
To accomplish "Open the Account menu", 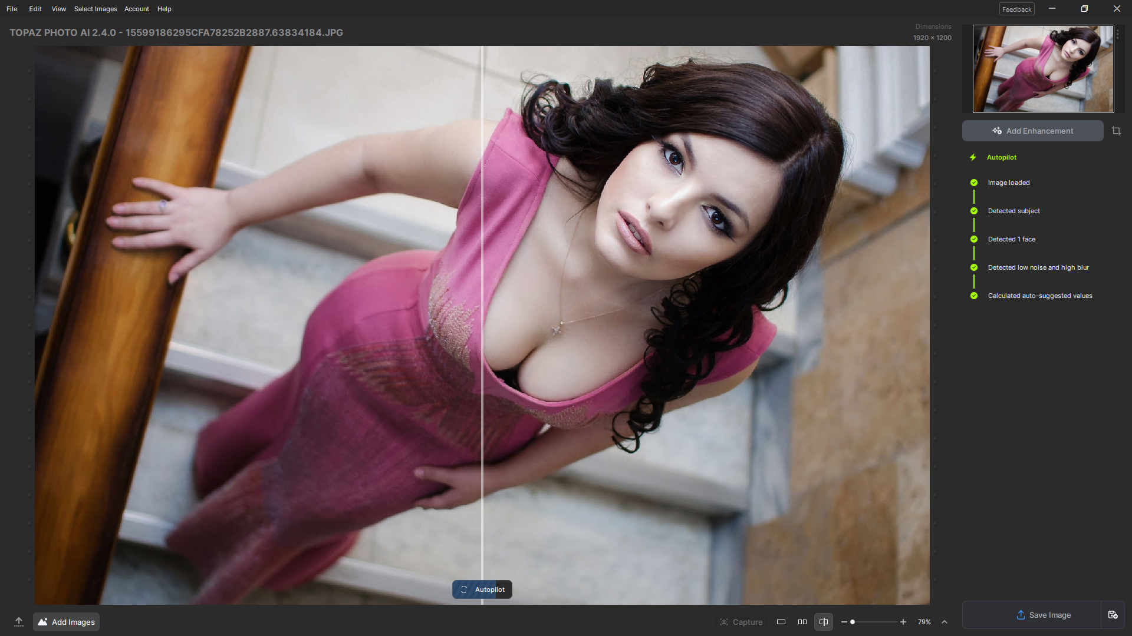I will [x=137, y=9].
